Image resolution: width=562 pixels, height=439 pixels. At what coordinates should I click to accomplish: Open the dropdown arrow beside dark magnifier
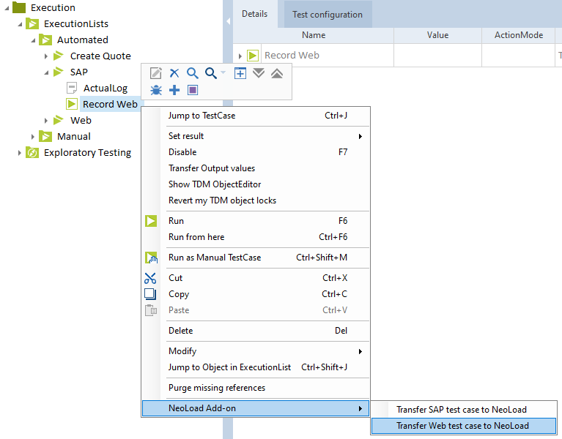tap(223, 72)
